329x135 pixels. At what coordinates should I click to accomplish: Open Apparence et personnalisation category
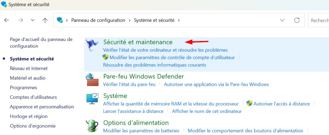[x=42, y=107]
